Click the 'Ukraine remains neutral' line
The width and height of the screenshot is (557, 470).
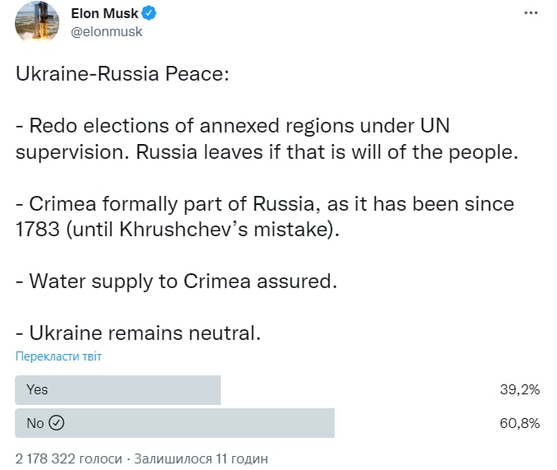pos(138,333)
